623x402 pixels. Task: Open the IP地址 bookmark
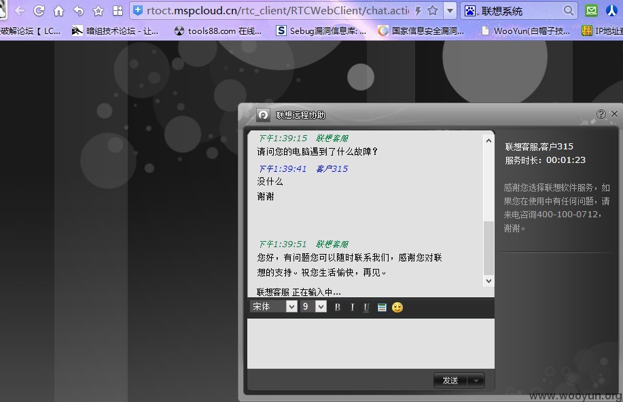click(602, 31)
